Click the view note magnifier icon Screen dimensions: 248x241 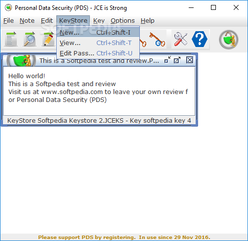tap(30, 39)
